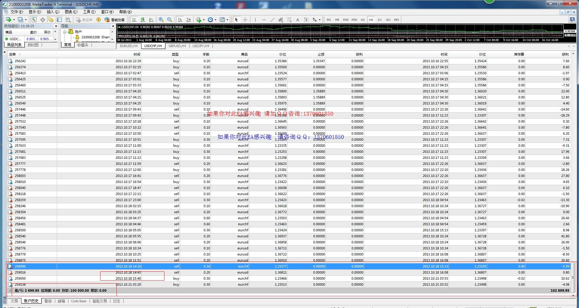579x308 pixels.
Task: Switch Market Watch to 即时图 tab
Action: coord(33,45)
